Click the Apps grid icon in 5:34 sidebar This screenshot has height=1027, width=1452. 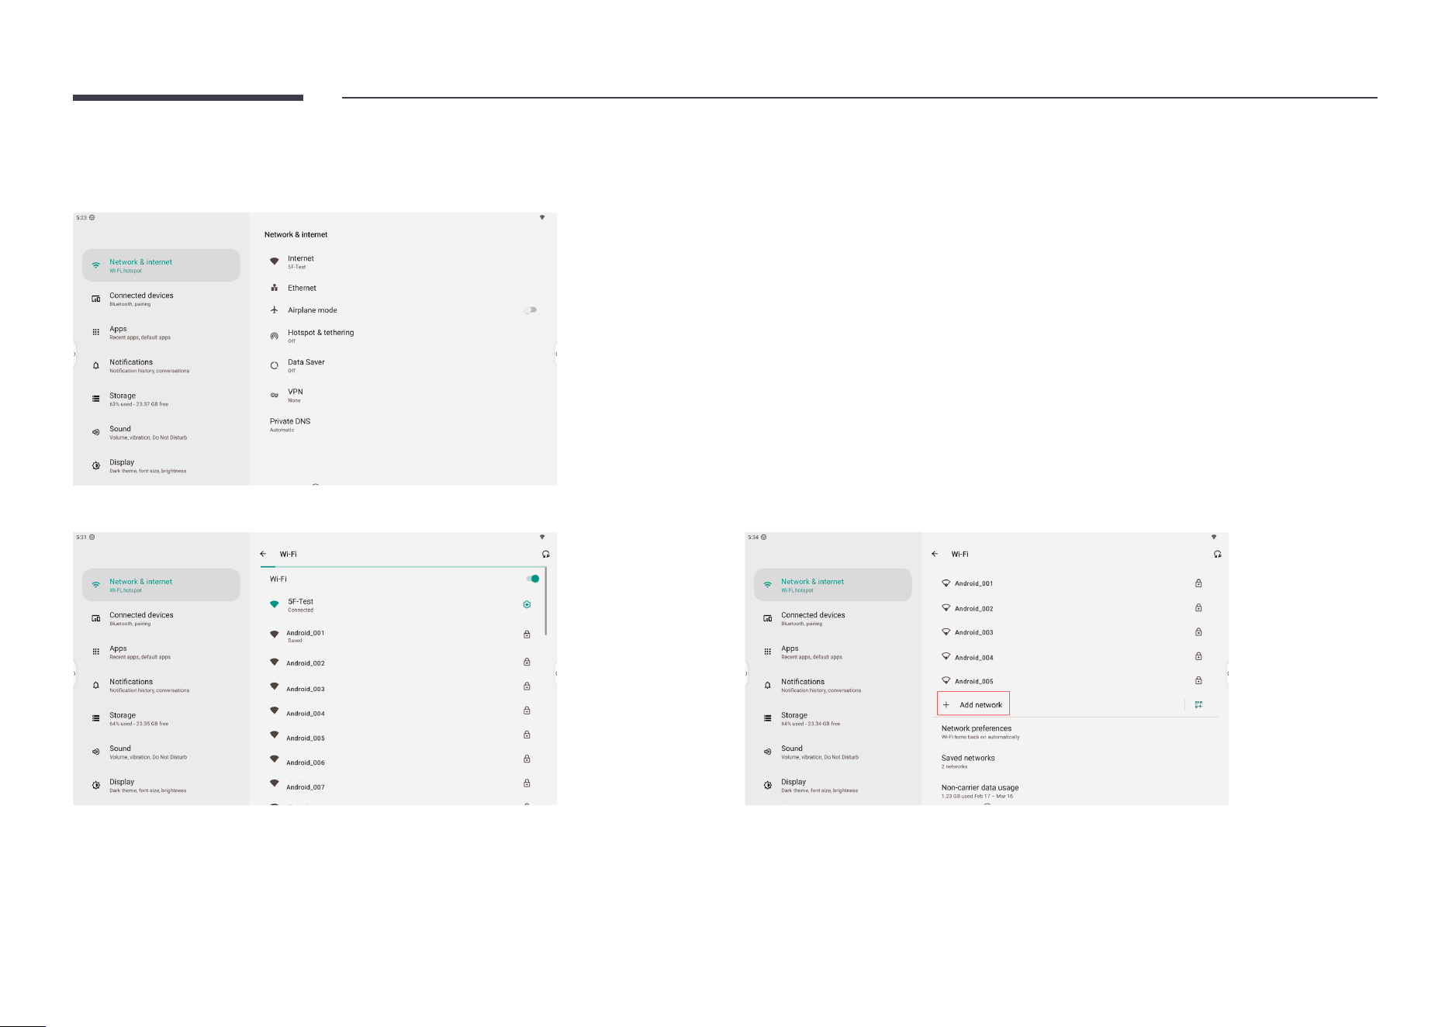point(767,652)
